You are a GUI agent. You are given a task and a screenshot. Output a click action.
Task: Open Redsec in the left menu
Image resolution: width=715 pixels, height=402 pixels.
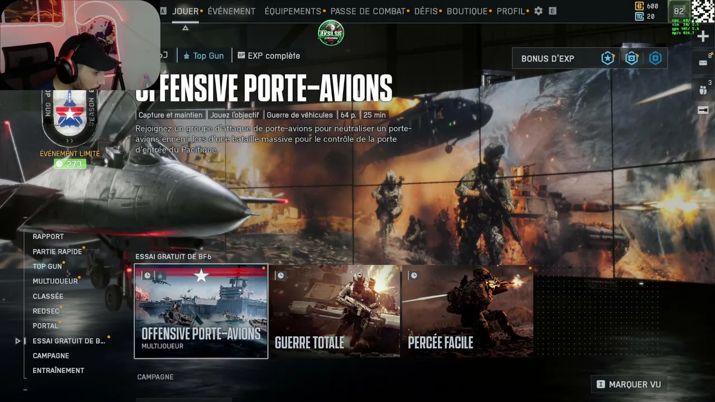[46, 311]
